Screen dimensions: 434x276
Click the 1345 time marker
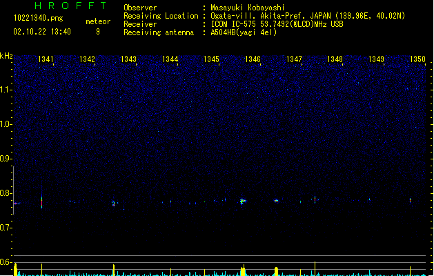click(x=211, y=59)
